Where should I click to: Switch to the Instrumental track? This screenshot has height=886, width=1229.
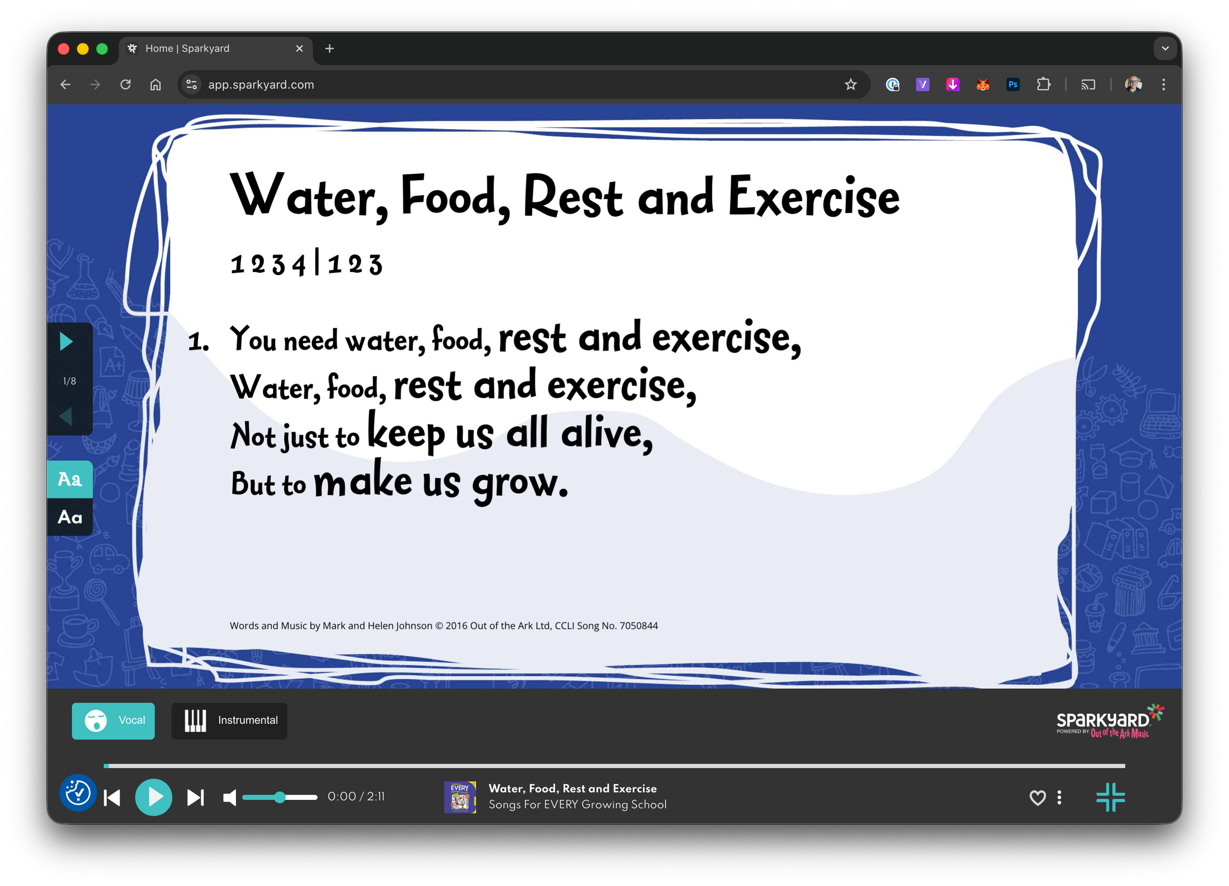pyautogui.click(x=229, y=721)
